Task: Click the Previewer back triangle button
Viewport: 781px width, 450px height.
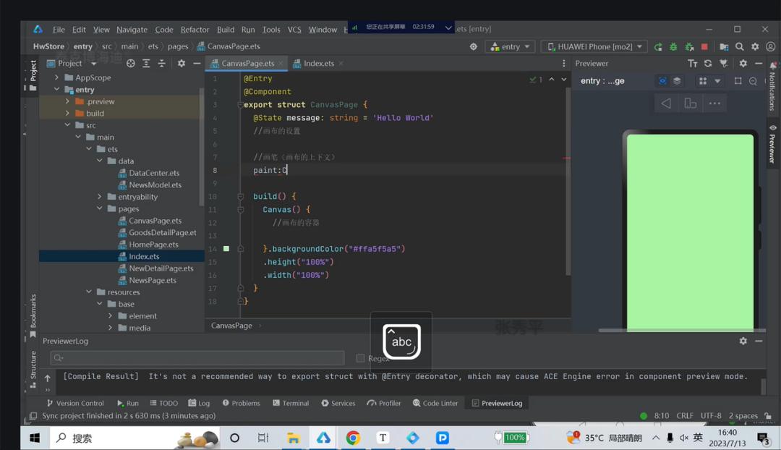Action: coord(666,103)
